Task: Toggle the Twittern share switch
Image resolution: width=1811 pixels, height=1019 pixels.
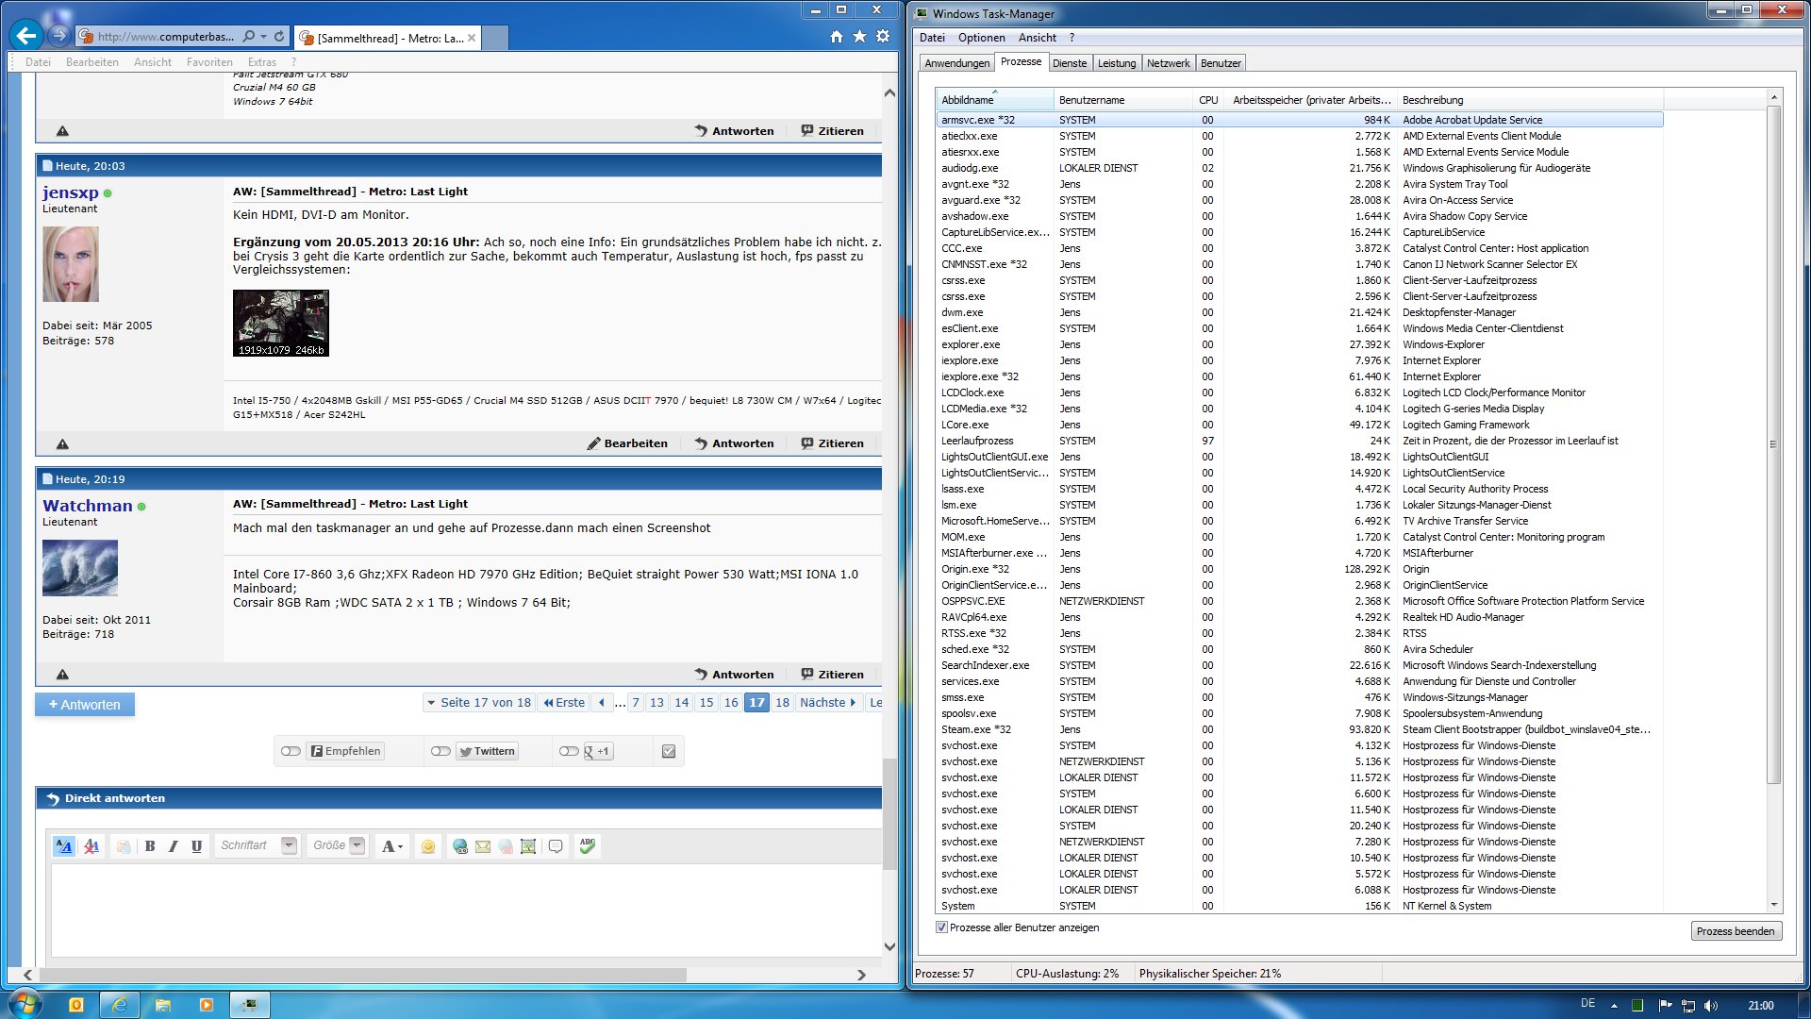Action: pyautogui.click(x=440, y=751)
